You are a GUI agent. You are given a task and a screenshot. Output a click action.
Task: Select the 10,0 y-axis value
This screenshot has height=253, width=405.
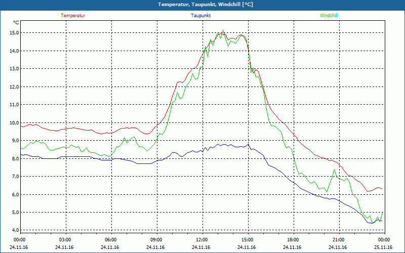click(15, 122)
